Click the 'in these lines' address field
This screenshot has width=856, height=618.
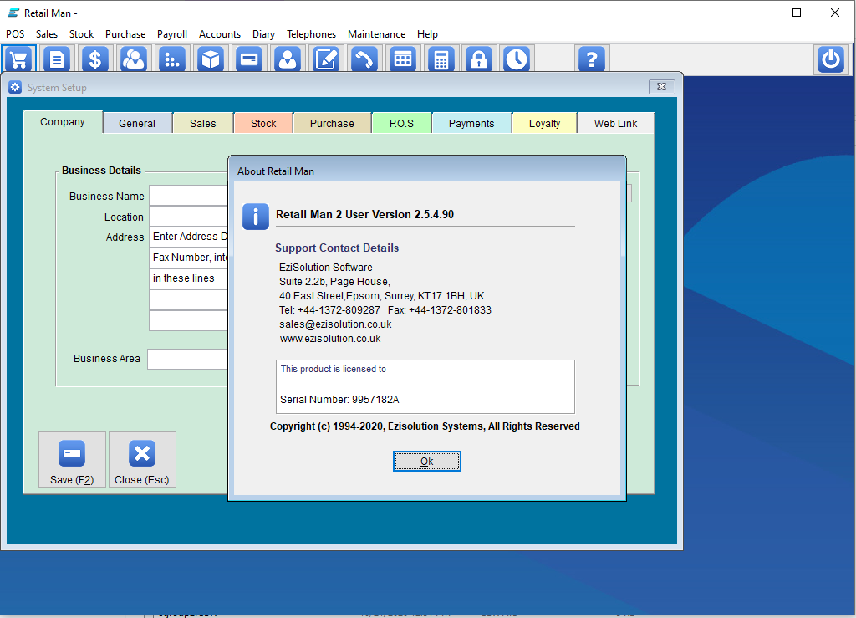(188, 278)
